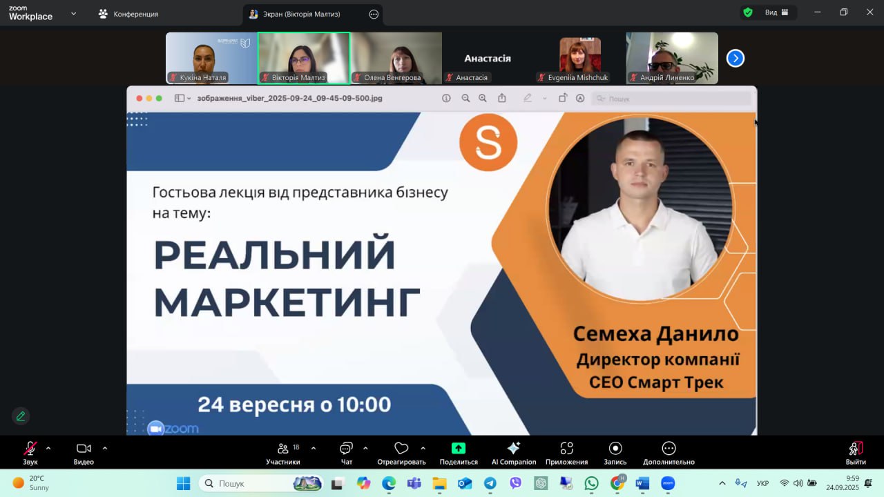Click the image file name title text
Image resolution: width=884 pixels, height=497 pixels.
[289, 99]
